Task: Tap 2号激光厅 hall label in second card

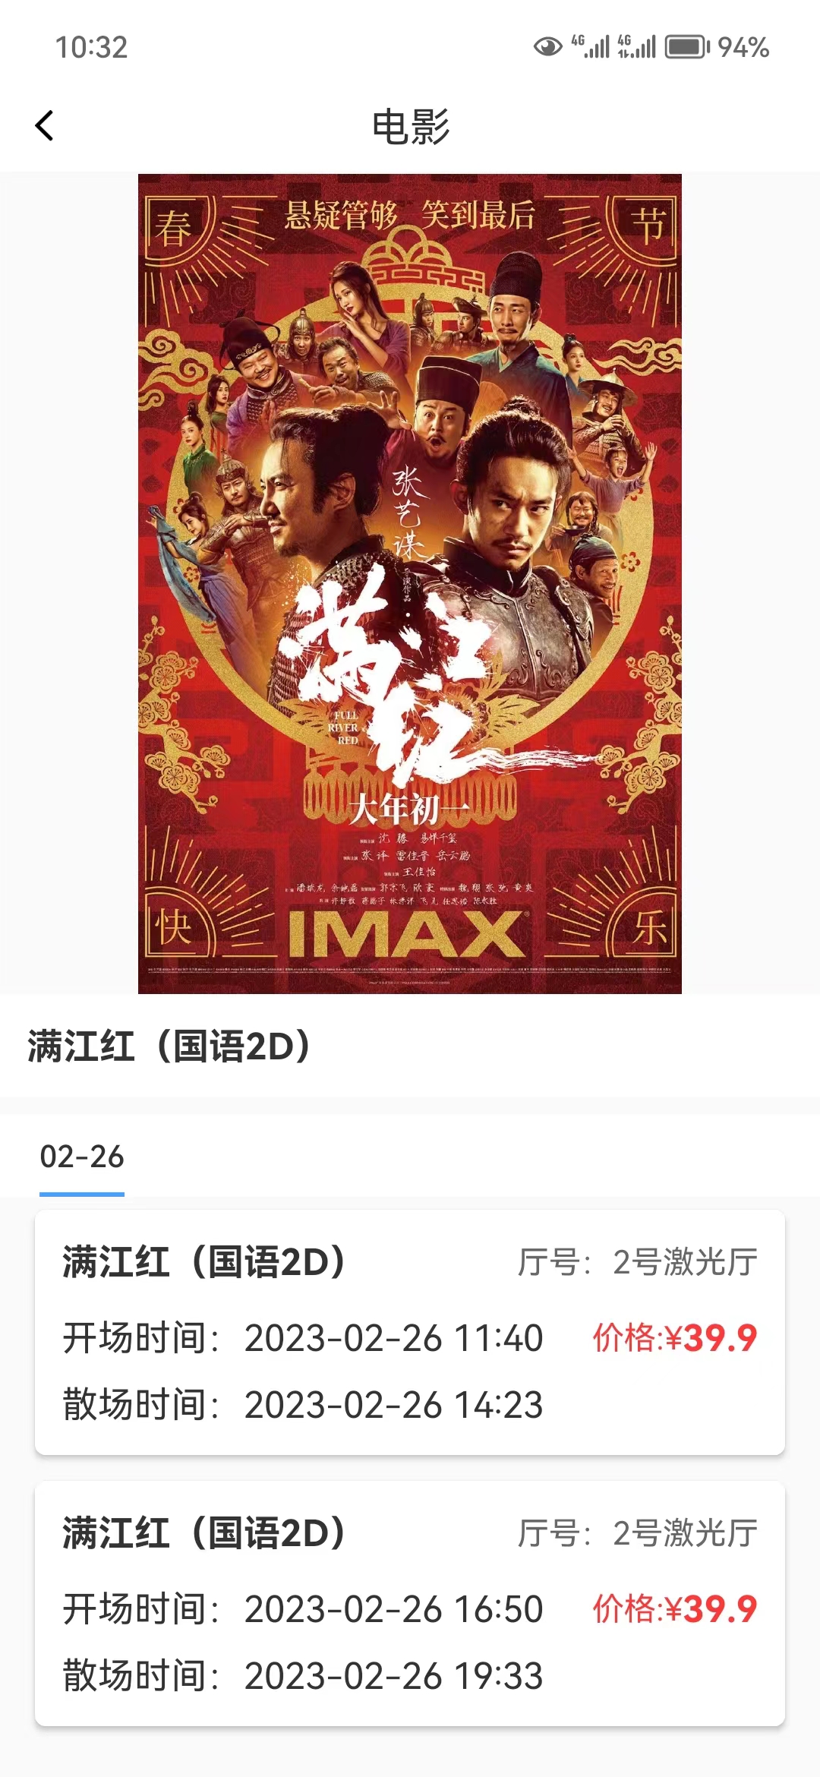Action: point(686,1532)
